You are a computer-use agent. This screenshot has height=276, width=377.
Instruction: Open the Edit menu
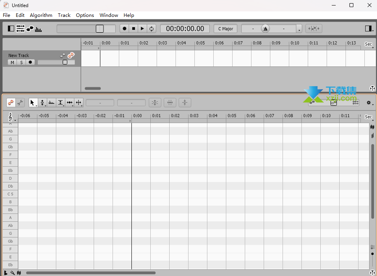coord(20,15)
